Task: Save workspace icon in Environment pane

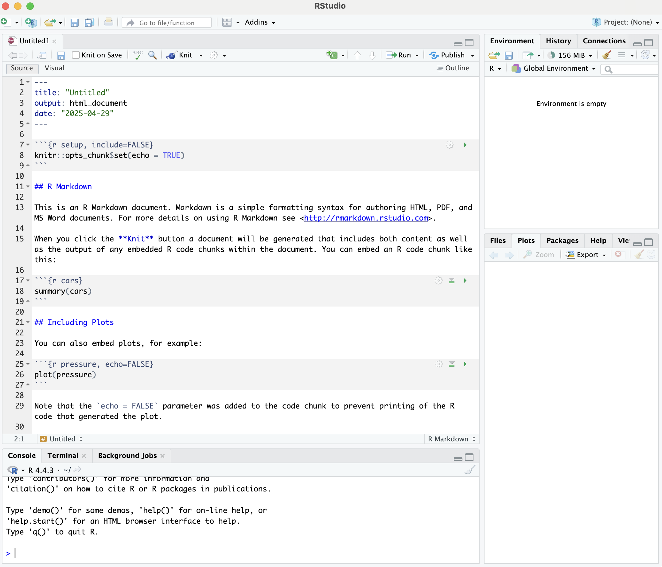Action: pos(509,55)
